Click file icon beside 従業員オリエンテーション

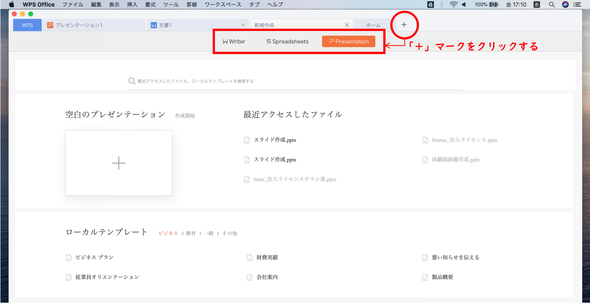pos(69,277)
